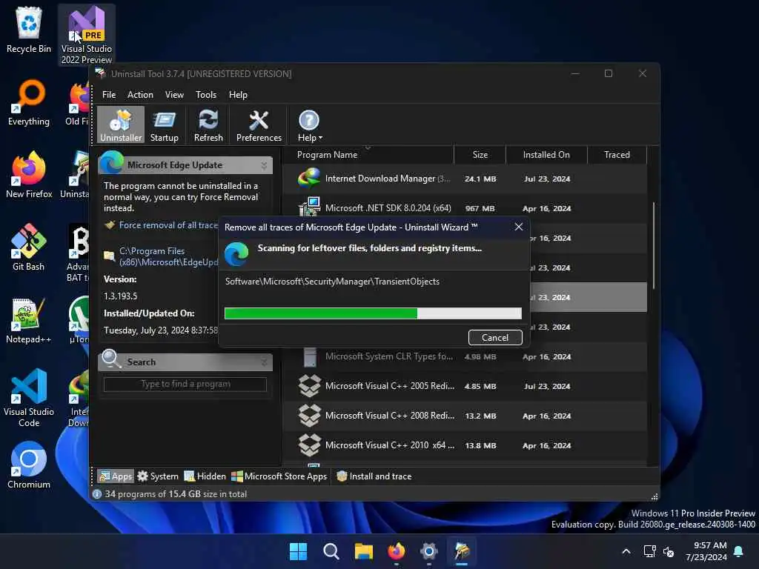The width and height of the screenshot is (759, 569).
Task: Open the Uninstaller toolbar section
Action: click(121, 124)
